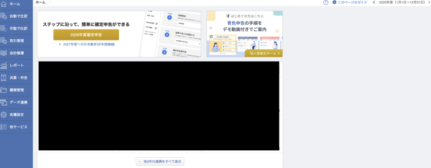Click the ホーム breadcrumb at top
431x168 pixels.
pos(40,2)
